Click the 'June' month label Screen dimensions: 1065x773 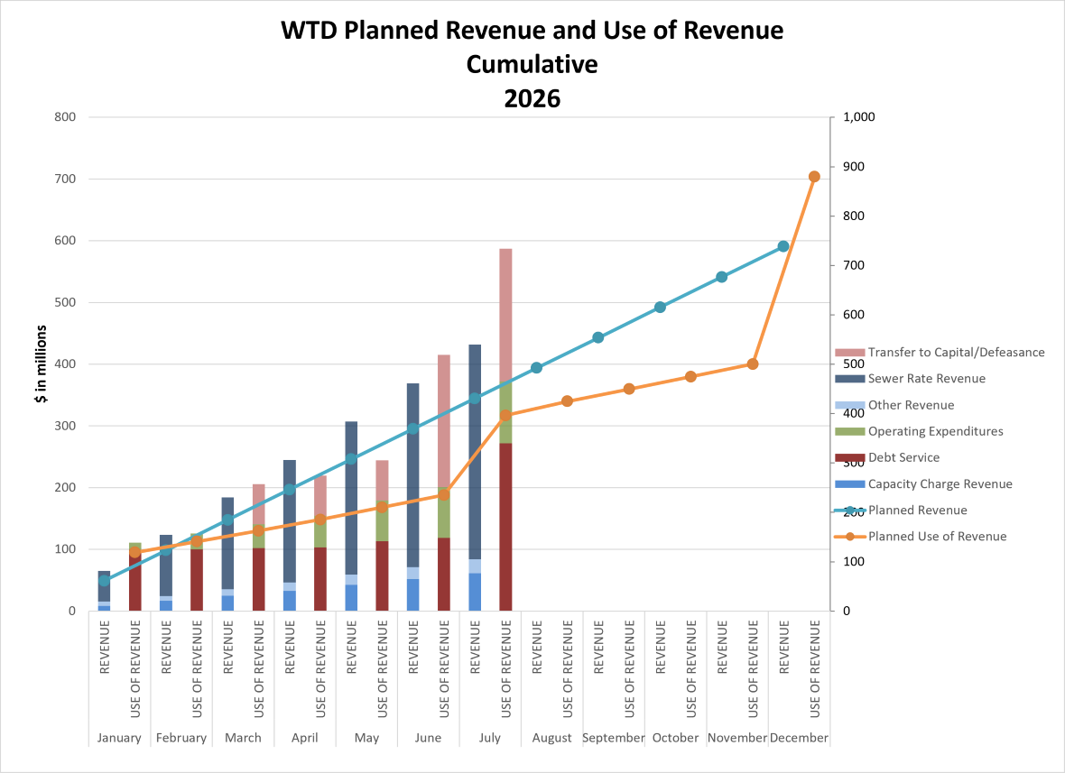tap(428, 738)
